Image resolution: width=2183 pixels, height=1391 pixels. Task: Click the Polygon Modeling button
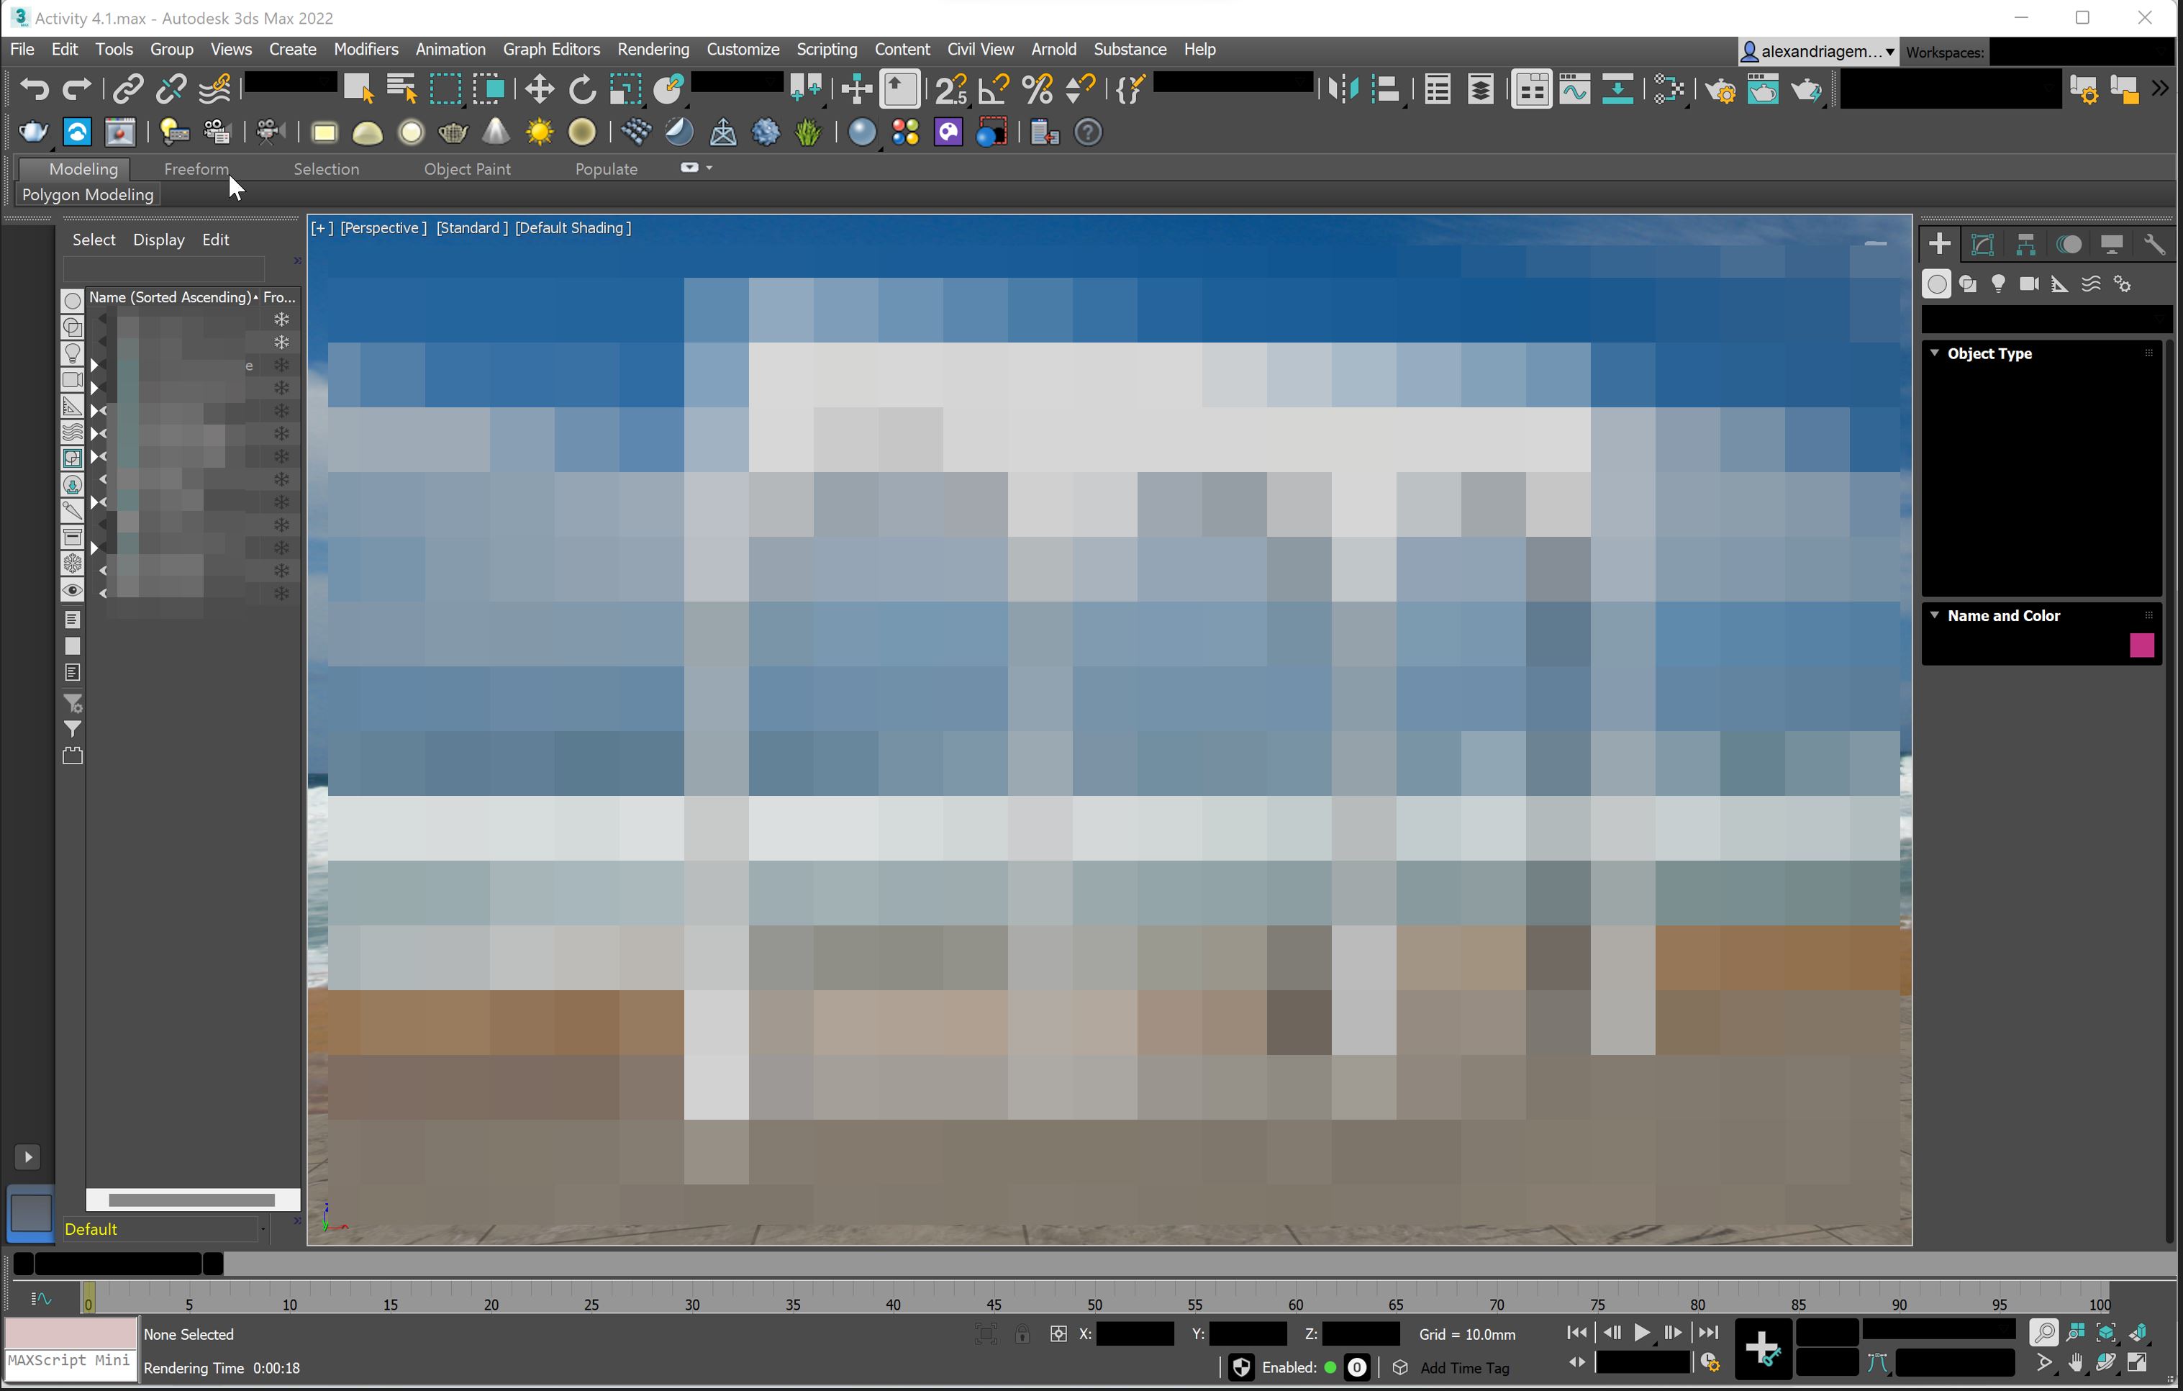pyautogui.click(x=88, y=194)
